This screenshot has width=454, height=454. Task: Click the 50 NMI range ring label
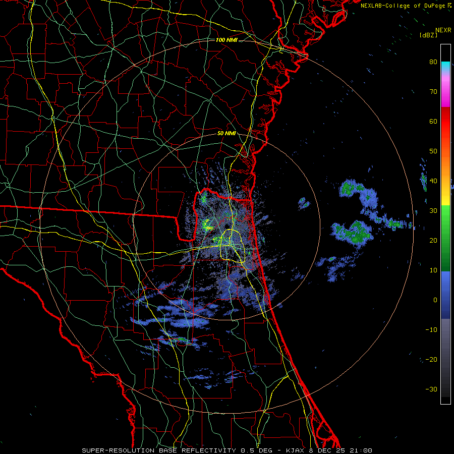(226, 134)
